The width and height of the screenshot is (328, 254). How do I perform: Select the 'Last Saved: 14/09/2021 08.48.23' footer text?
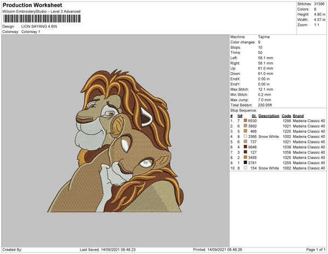pyautogui.click(x=108, y=250)
